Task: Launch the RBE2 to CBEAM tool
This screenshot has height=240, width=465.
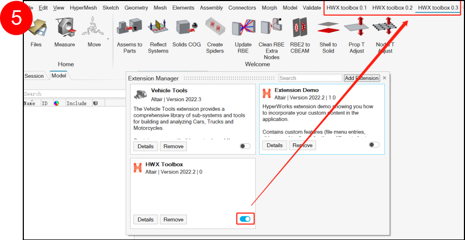Action: point(300,27)
